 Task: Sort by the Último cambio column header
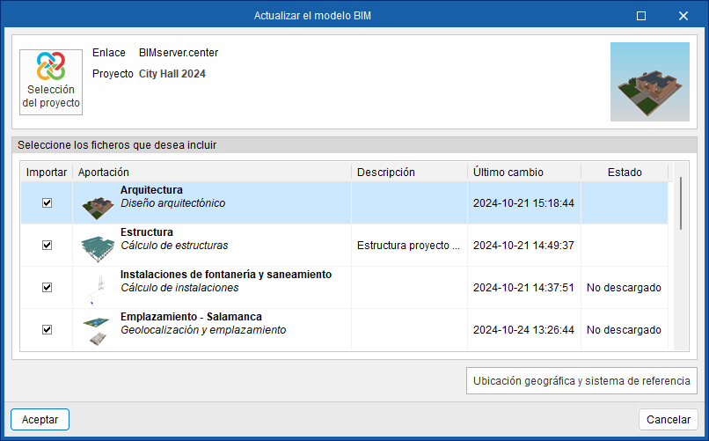tap(523, 173)
